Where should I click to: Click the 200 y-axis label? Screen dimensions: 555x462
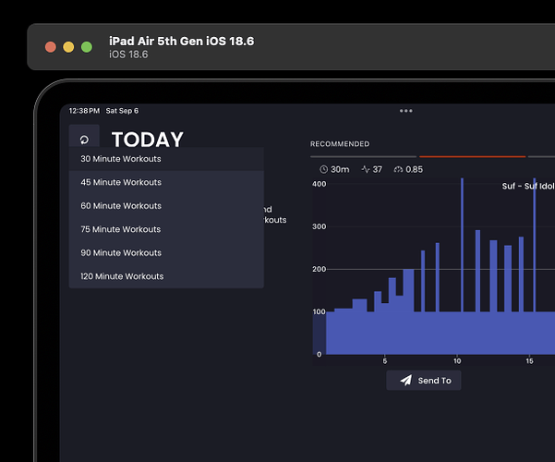pos(319,269)
